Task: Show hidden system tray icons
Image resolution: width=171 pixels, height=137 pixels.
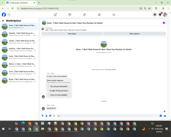Action: (149, 129)
